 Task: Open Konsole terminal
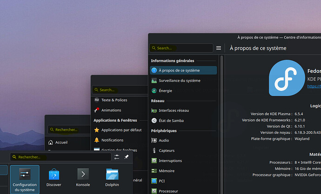(83, 178)
